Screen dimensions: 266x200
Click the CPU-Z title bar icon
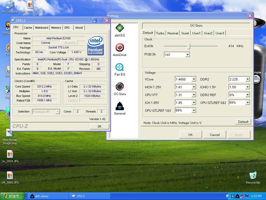click(13, 20)
